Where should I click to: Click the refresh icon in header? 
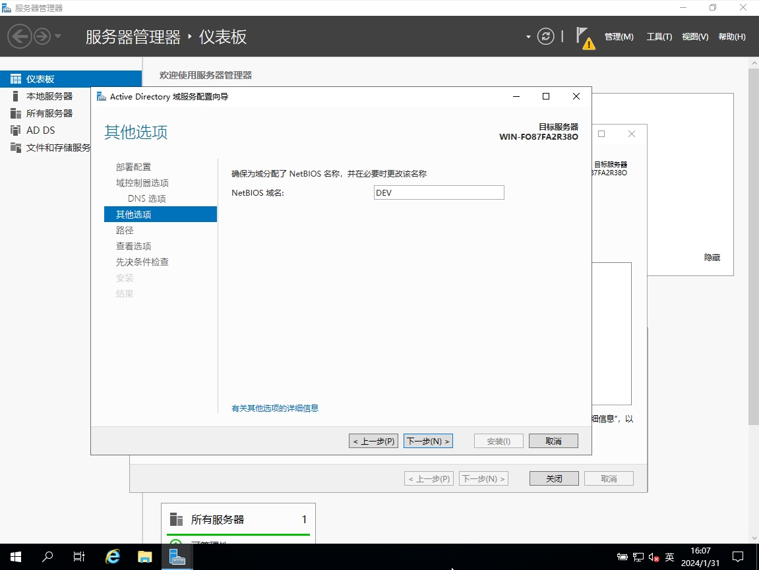545,36
